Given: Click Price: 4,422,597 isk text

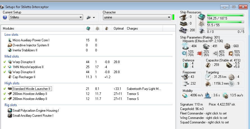Looking at the screenshot, I should click(x=222, y=104).
